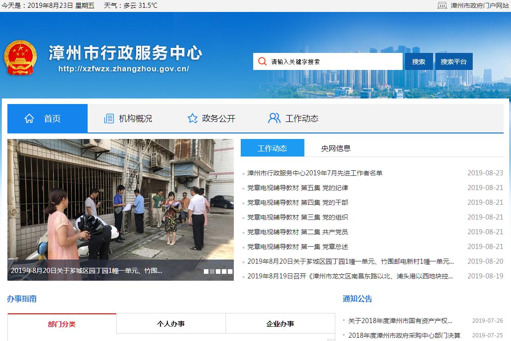Viewport: 511px width, 341px height.
Task: Click the national emblem logo
Action: pos(20,58)
